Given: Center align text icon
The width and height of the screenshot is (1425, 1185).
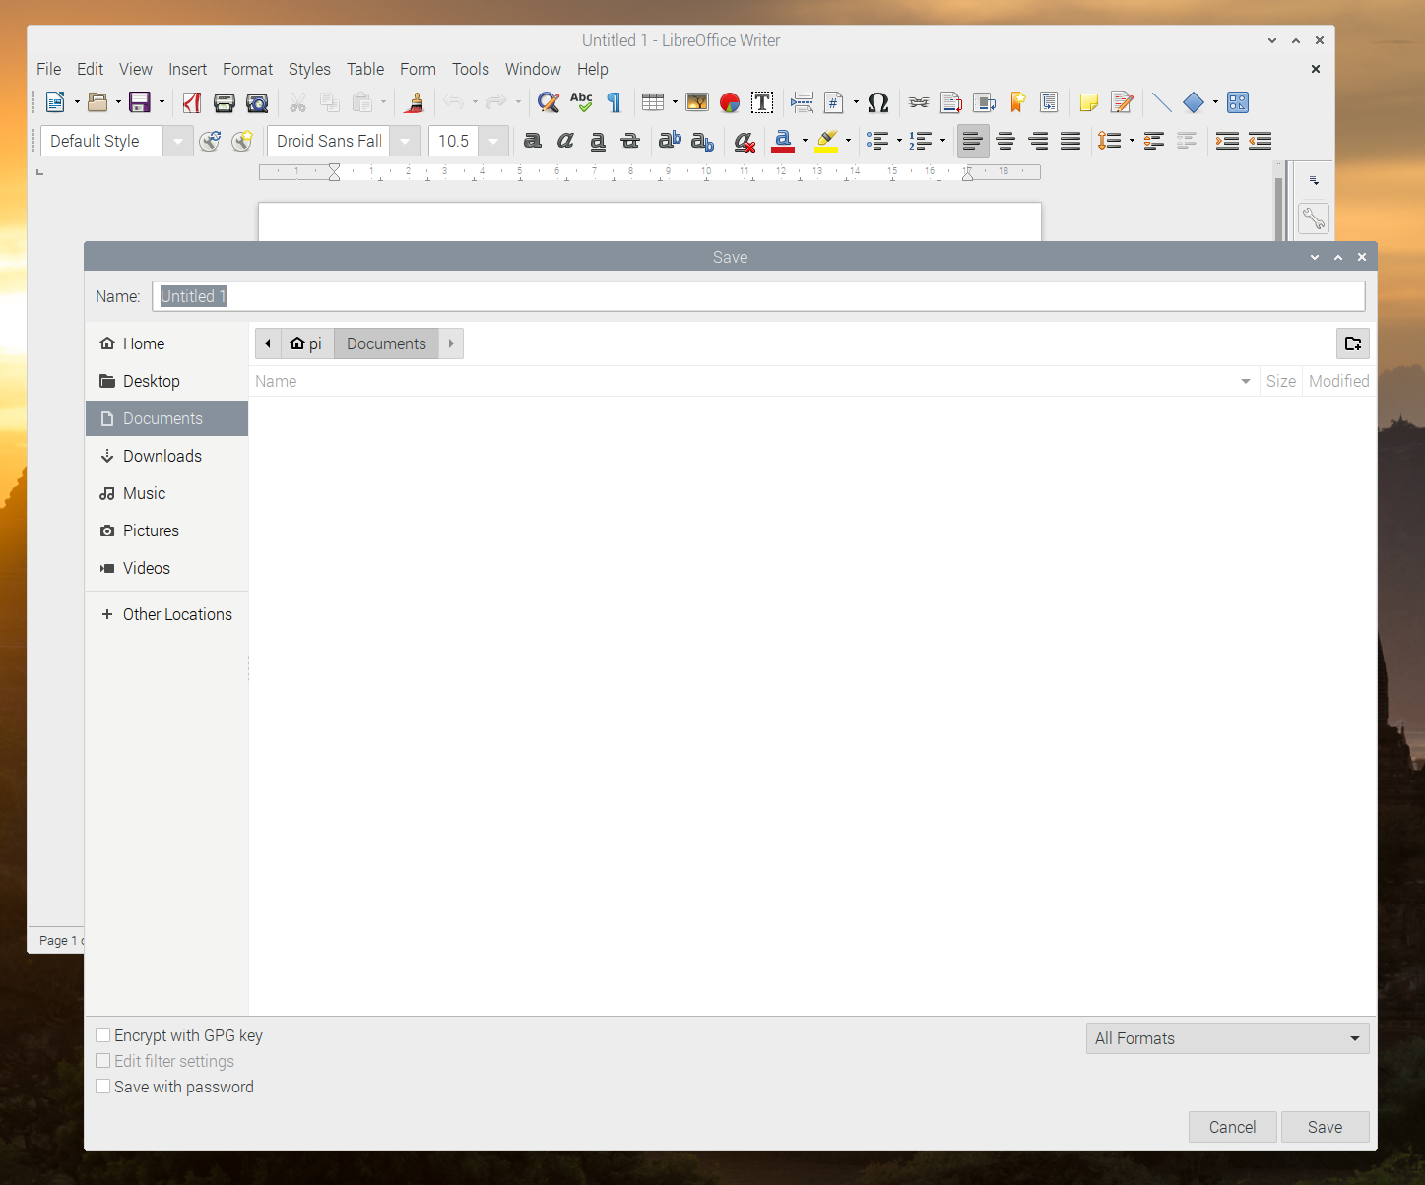Looking at the screenshot, I should [x=1005, y=141].
